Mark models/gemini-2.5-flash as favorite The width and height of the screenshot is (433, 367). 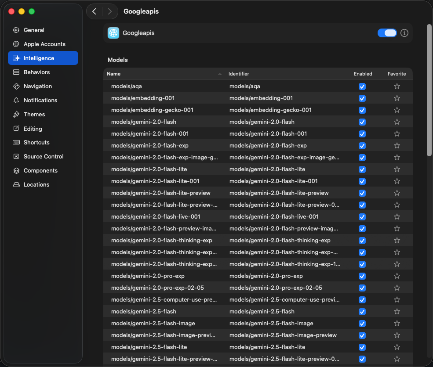pos(397,312)
